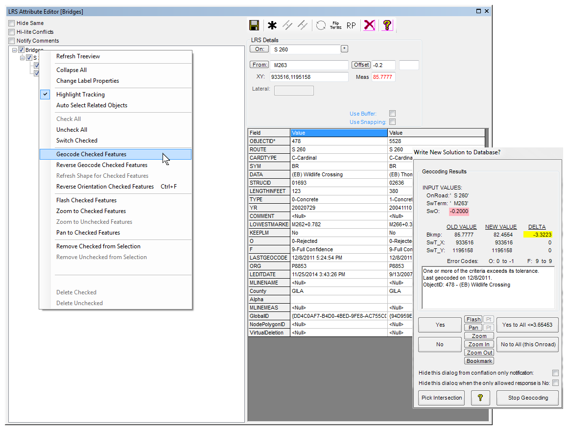568x430 pixels.
Task: Enable the Use Snapping checkbox
Action: (392, 122)
